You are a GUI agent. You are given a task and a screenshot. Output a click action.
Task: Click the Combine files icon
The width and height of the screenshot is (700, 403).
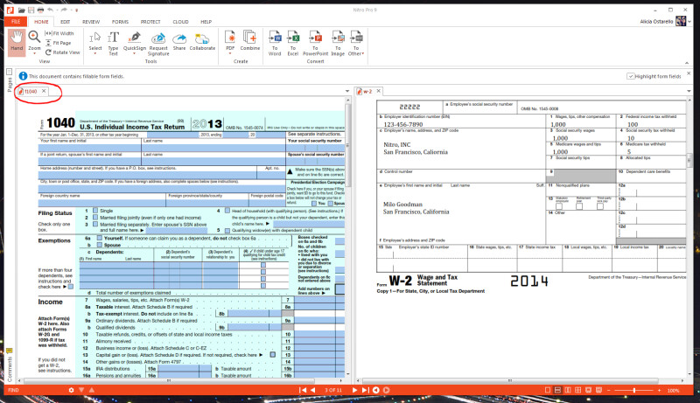coord(250,40)
